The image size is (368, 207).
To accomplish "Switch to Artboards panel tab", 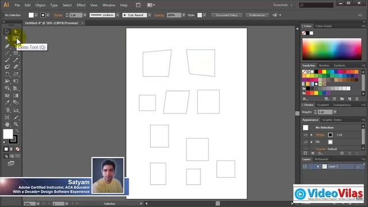I will point(321,159).
